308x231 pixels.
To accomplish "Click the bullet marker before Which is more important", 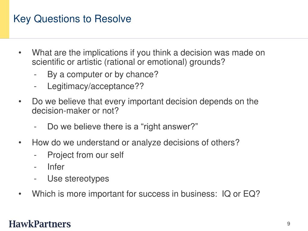I will point(20,194).
